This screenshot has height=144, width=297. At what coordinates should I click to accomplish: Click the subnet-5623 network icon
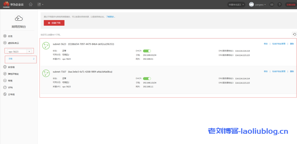pos(46,46)
